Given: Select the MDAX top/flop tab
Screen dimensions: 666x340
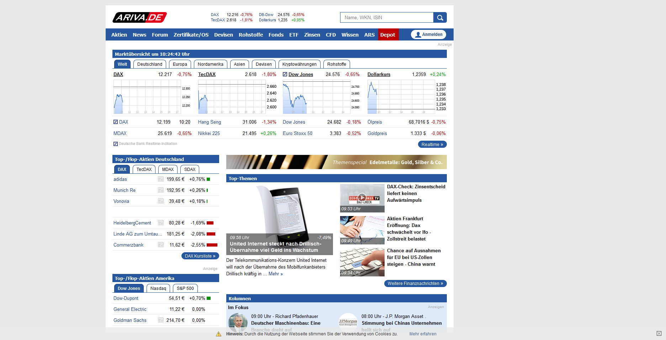Looking at the screenshot, I should coord(168,169).
